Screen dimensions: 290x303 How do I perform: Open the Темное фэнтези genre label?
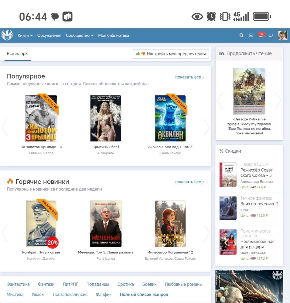point(256,198)
